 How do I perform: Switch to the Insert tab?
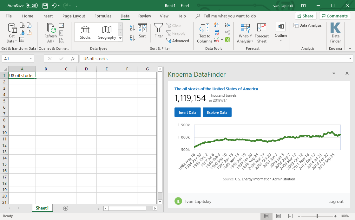coord(48,16)
